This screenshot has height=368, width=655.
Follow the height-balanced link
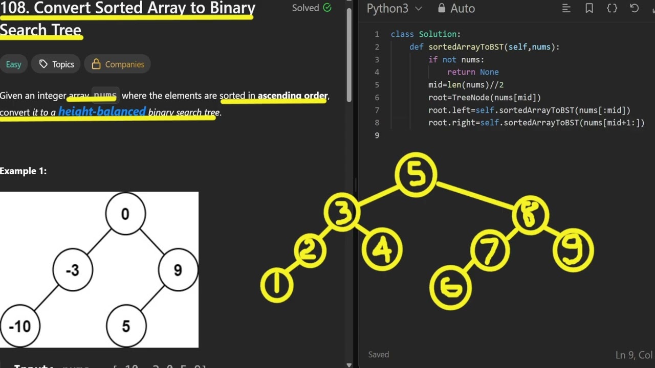[x=102, y=111]
